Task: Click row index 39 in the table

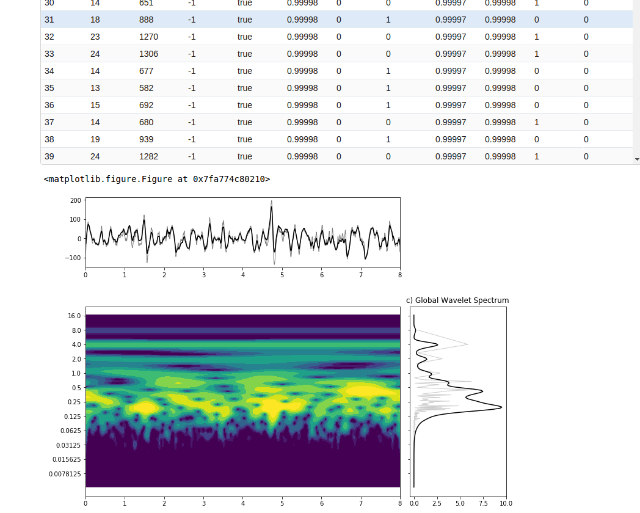Action: pos(49,156)
